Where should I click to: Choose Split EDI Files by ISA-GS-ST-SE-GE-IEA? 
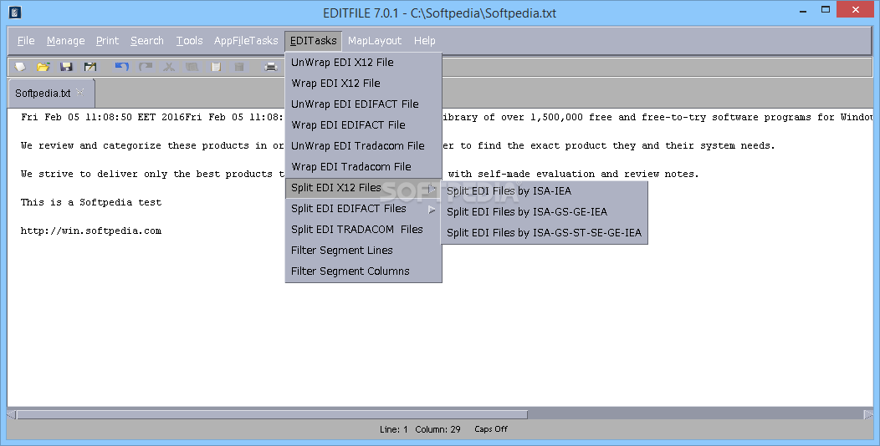click(x=545, y=233)
